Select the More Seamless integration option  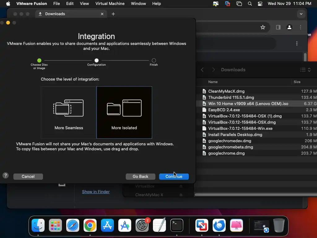68,112
